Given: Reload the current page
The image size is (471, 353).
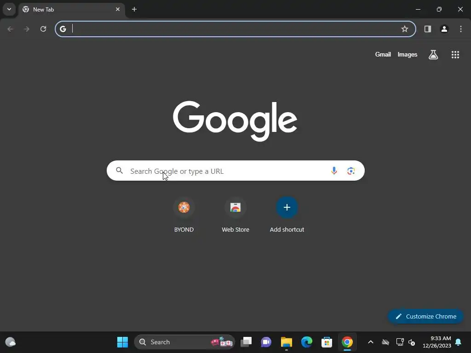Looking at the screenshot, I should pos(43,29).
